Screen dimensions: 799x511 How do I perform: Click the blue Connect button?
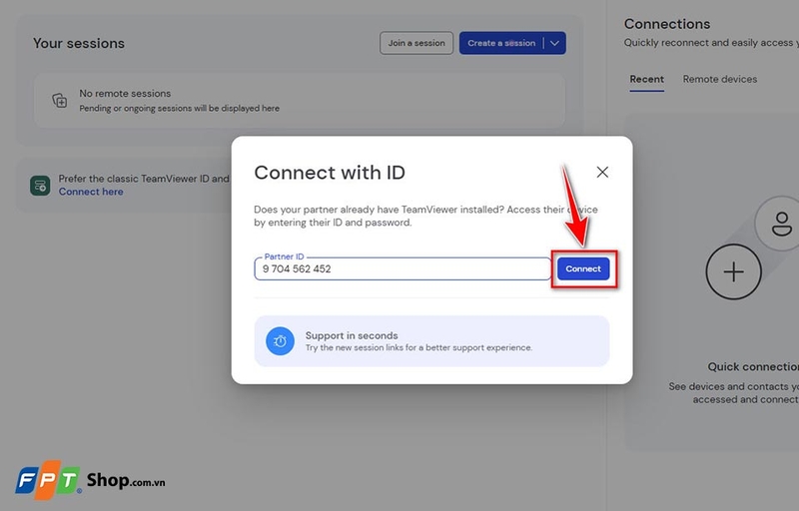[x=583, y=269]
